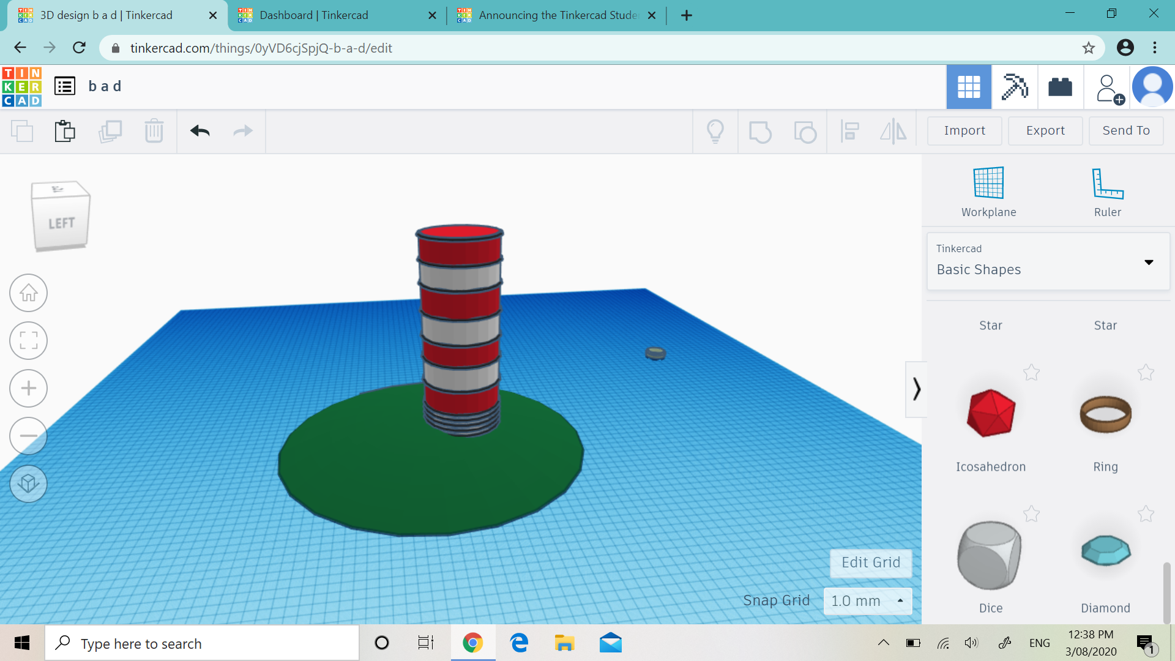Bookmark this page with star icon
This screenshot has height=661, width=1175.
coord(1088,48)
